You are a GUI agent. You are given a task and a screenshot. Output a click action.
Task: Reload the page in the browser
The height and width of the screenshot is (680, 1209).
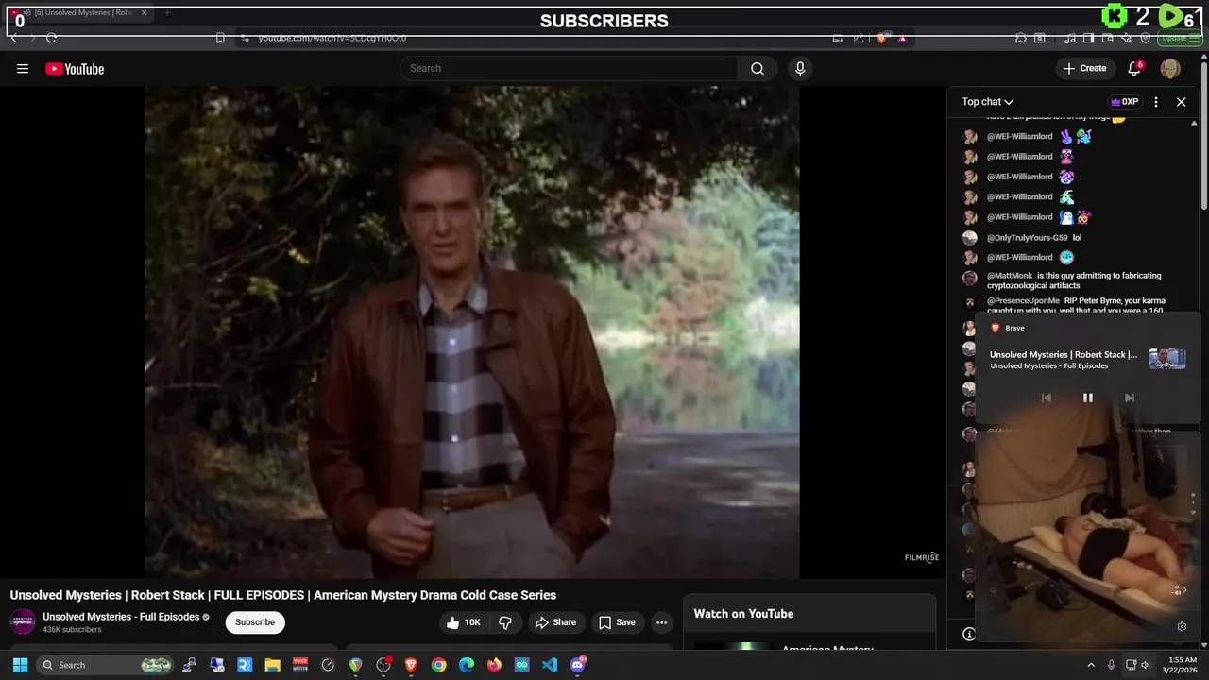pos(51,38)
